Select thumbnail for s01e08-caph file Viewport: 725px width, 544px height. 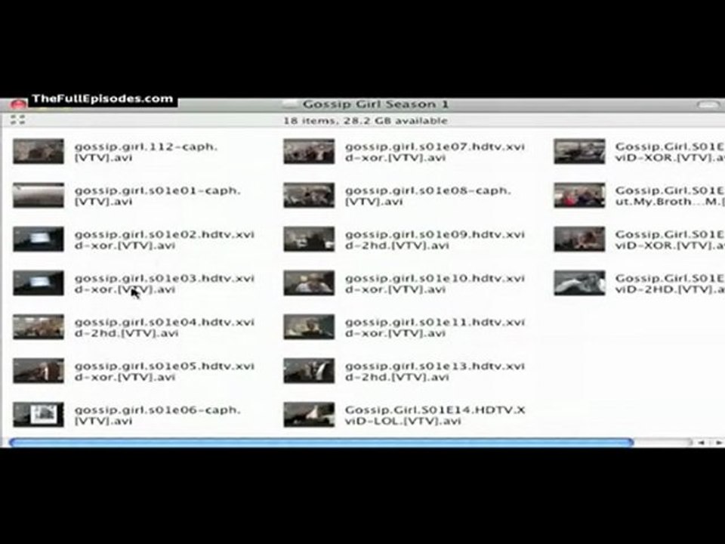click(x=309, y=195)
